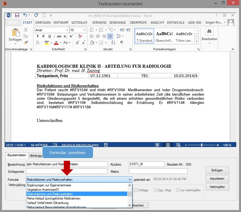The width and height of the screenshot is (241, 212).
Task: Click the Format Painter brush icon
Action: 26,42
